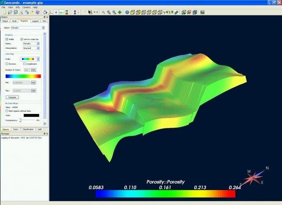Click the coordinate axes icon
The image size is (282, 205).
click(x=51, y=12)
